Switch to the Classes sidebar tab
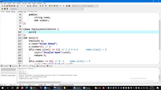 tap(8, 12)
